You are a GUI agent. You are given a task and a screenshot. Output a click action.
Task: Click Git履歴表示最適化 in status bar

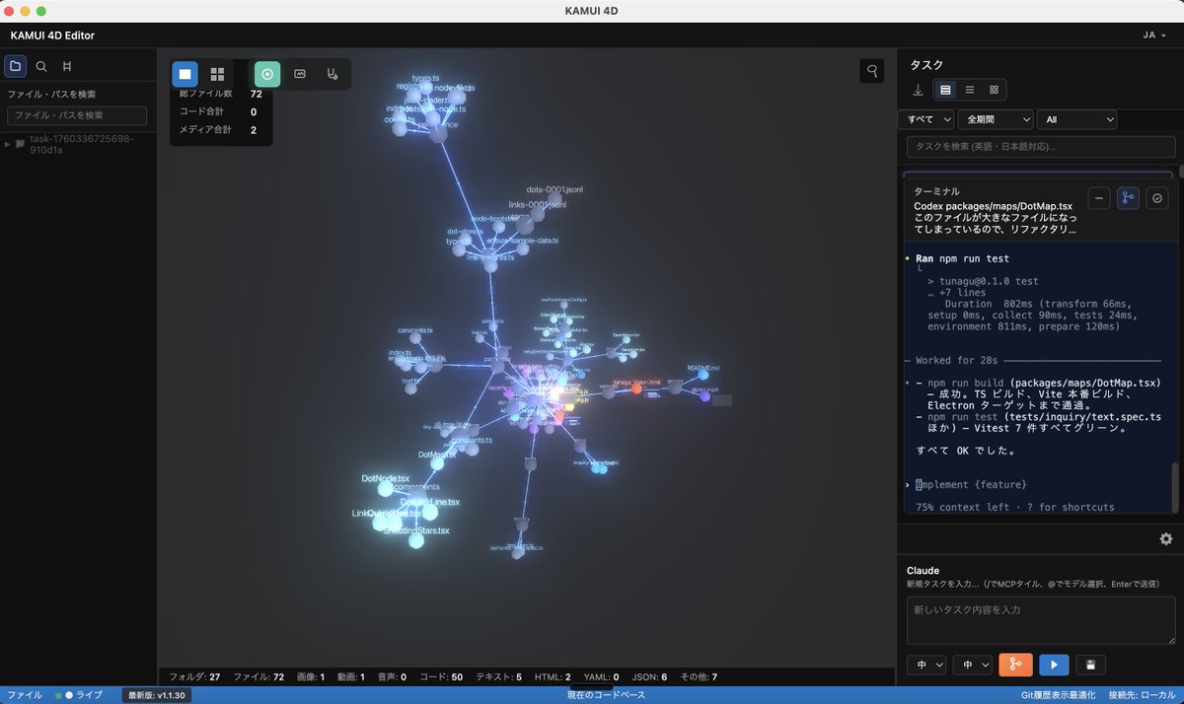pos(1059,695)
